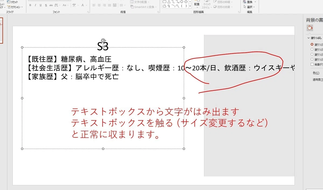Toggle Italic formatting
Viewport: 323px width, 190px height.
coord(36,5)
